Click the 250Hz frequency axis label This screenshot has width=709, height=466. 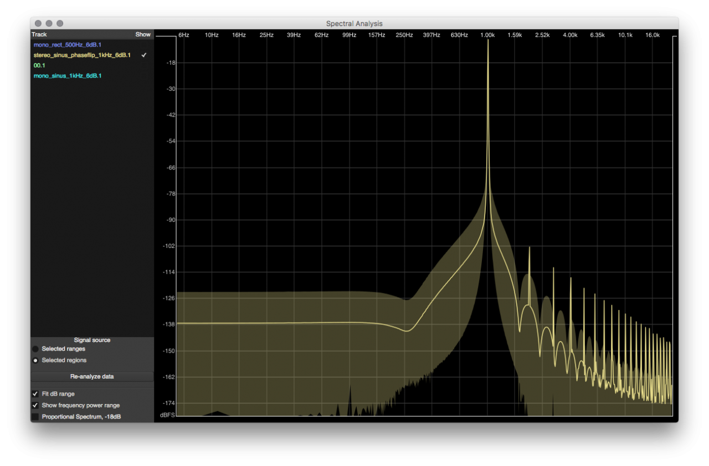[x=404, y=35]
